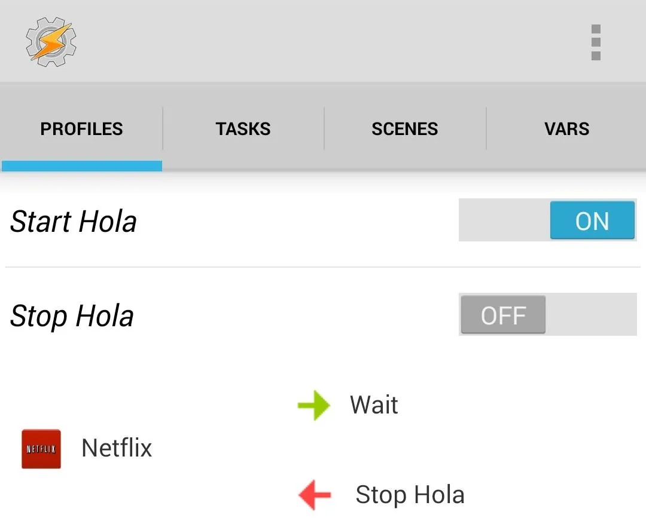
Task: Click the grey OFF switch knob
Action: point(503,314)
